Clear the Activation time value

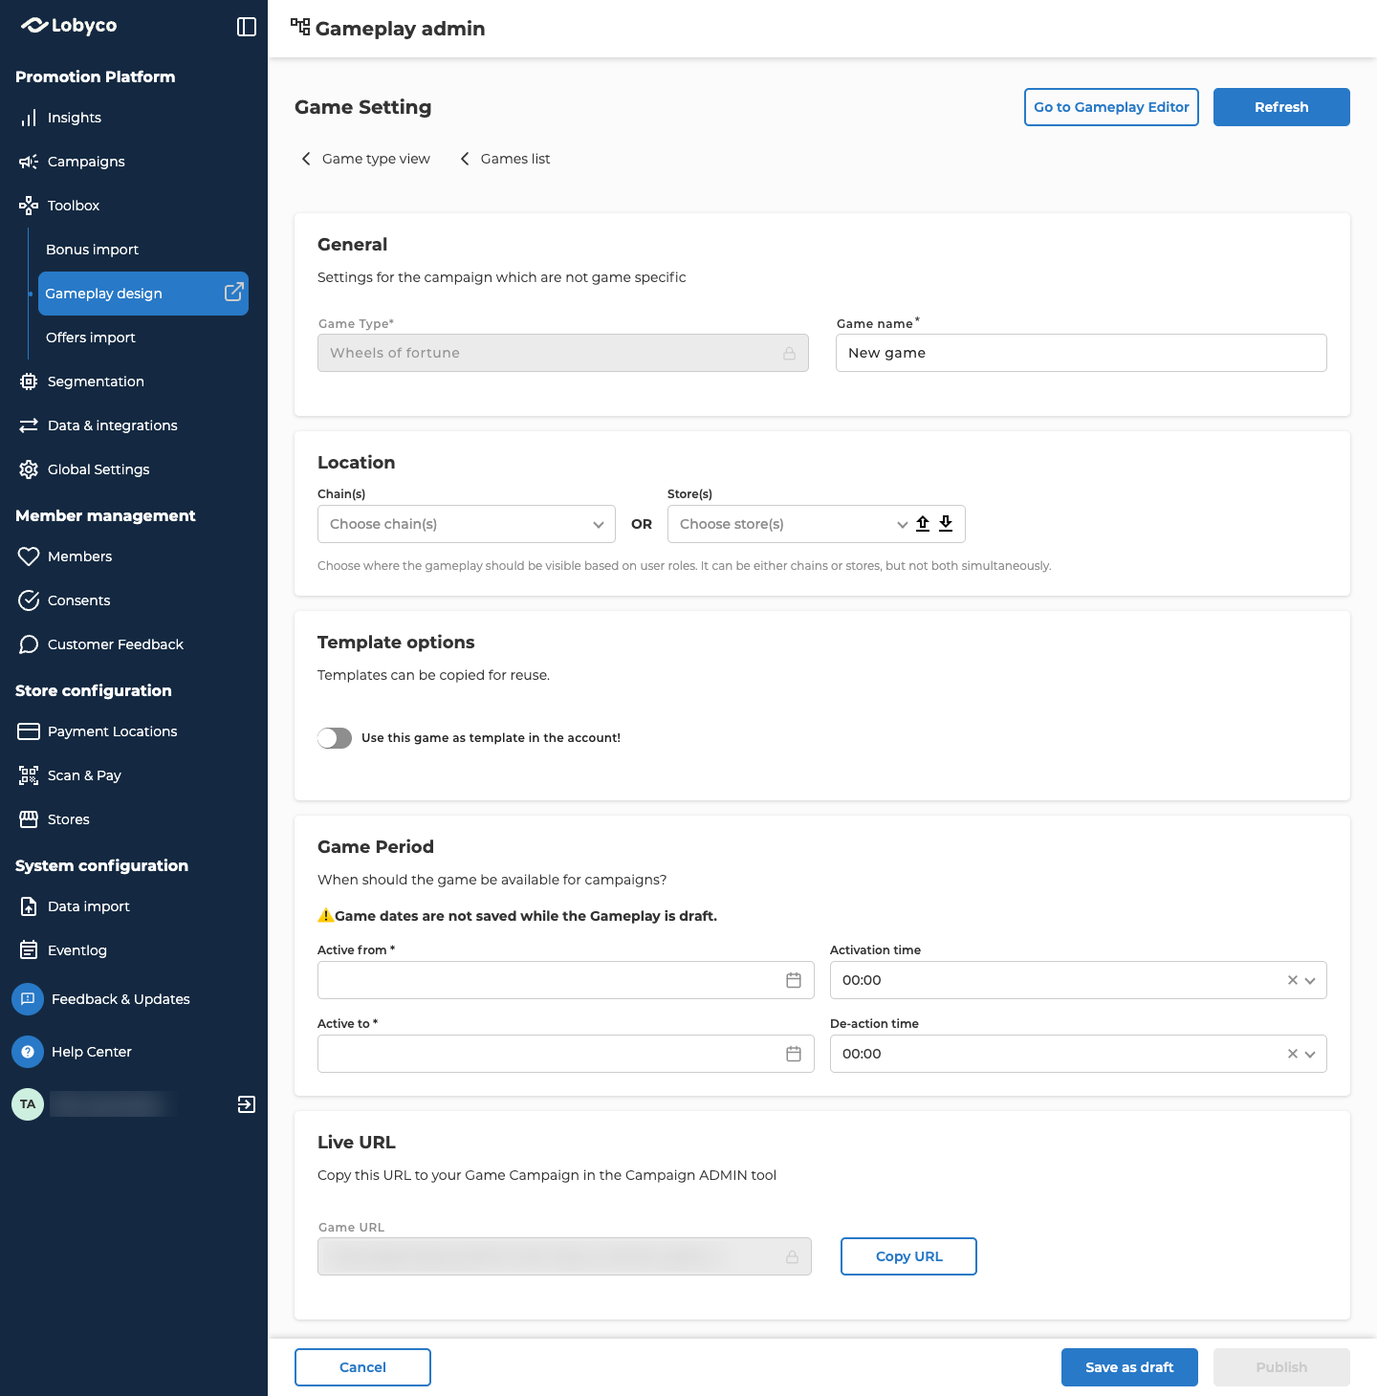1293,980
